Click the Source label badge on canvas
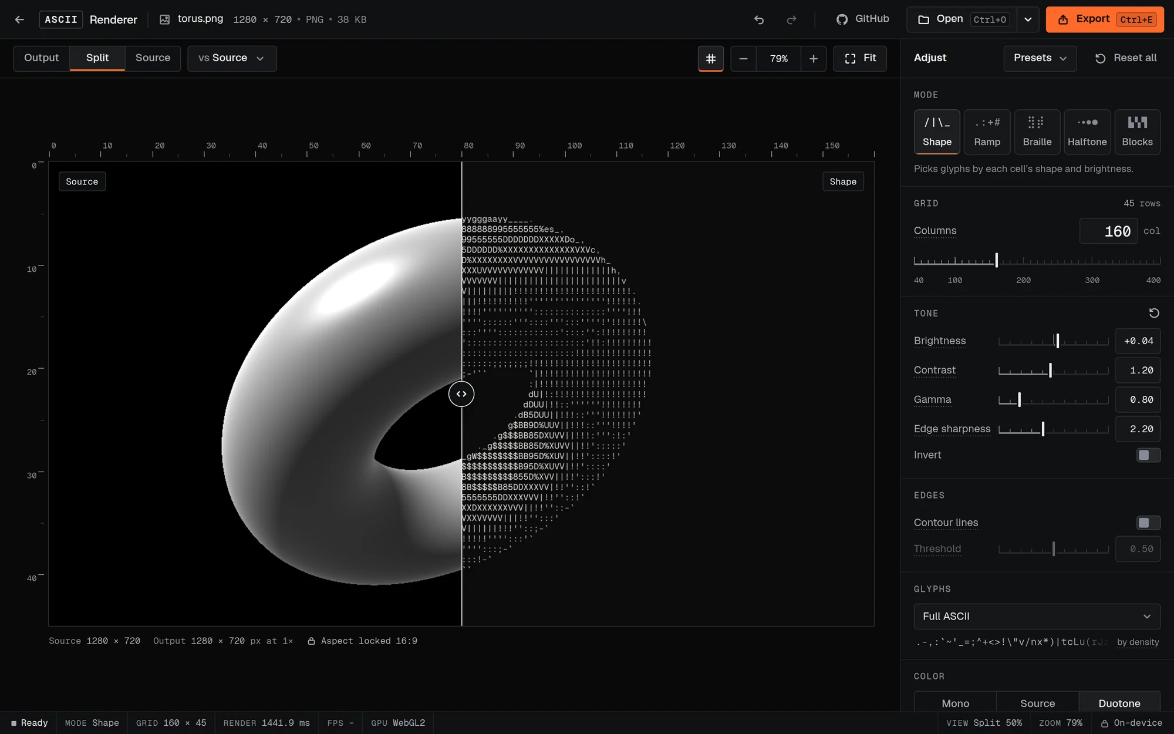The width and height of the screenshot is (1174, 734). 82,181
